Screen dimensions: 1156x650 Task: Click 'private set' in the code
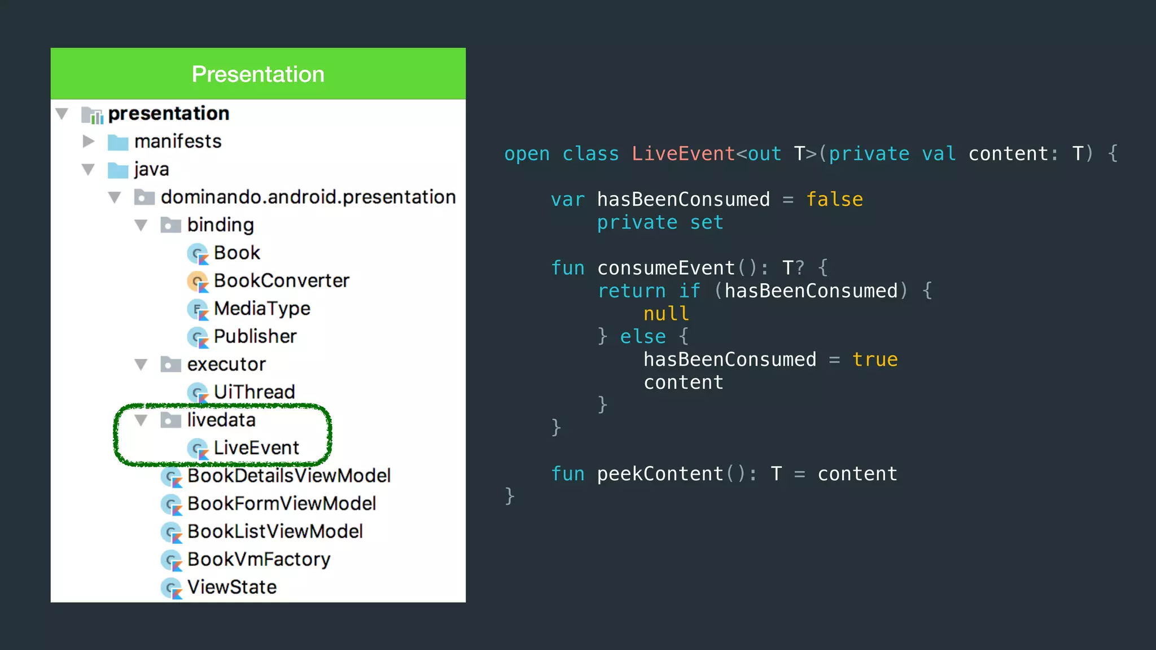point(660,223)
